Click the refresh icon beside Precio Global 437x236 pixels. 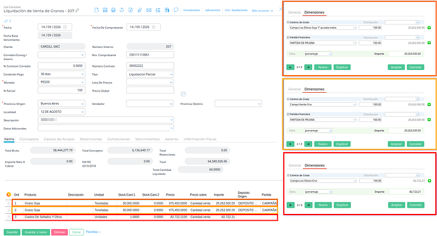183,94
